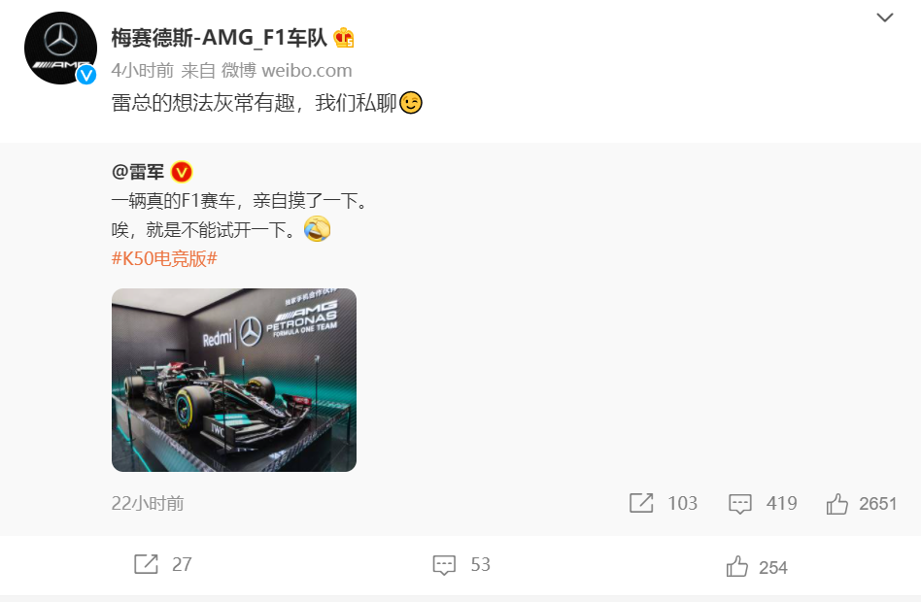Click the blue verified badge on avatar
This screenshot has height=602, width=921.
(x=86, y=75)
